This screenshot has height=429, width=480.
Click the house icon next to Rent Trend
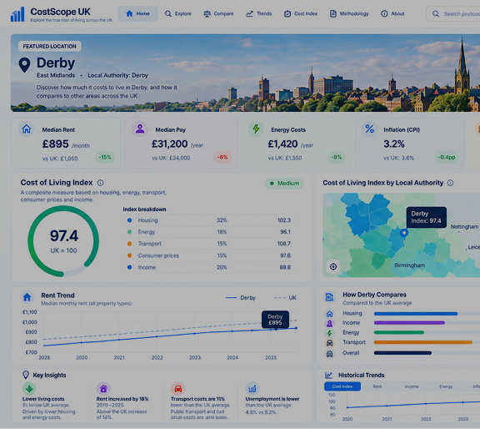(27, 297)
